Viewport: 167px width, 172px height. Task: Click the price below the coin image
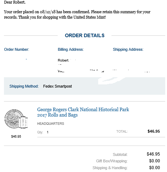coord(16,137)
